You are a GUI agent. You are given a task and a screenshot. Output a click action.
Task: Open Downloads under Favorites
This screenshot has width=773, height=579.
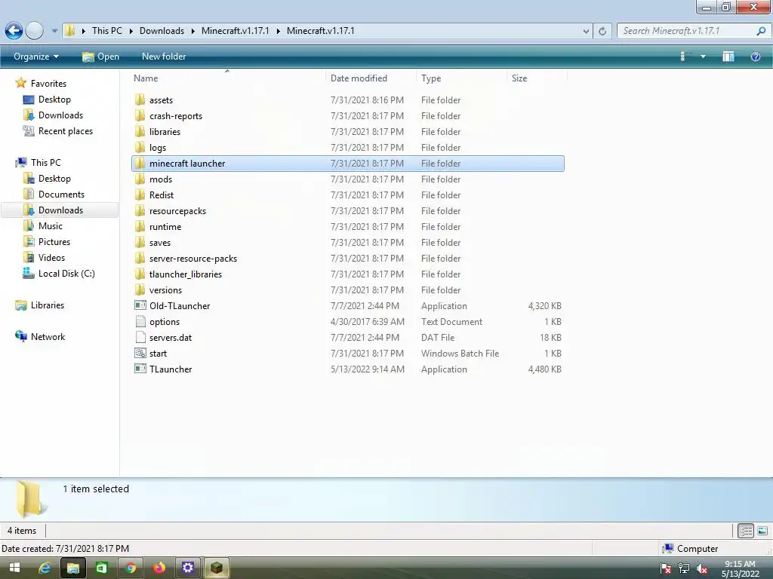(60, 115)
